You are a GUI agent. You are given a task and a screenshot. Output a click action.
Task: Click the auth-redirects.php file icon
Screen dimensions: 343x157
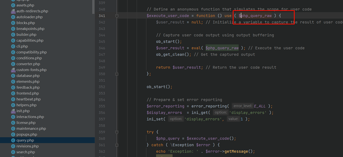tap(13, 11)
